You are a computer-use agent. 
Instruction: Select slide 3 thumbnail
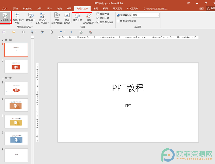click(x=16, y=88)
